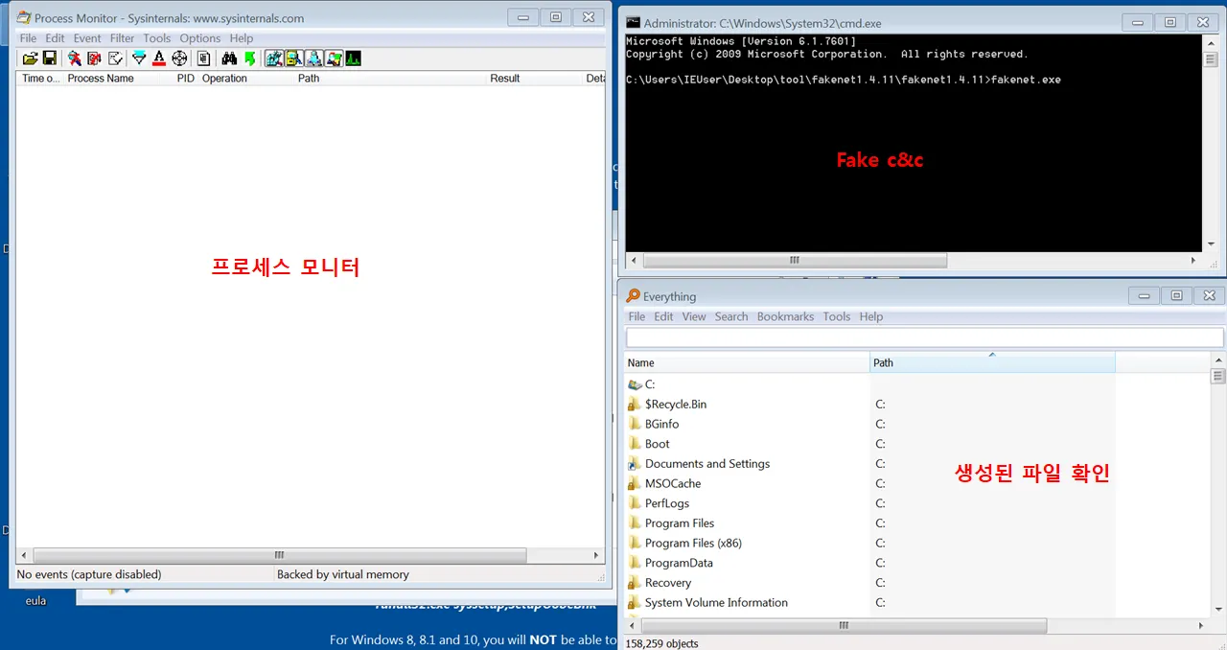Select the Program Files (x86) entry
The height and width of the screenshot is (650, 1227).
click(x=693, y=543)
